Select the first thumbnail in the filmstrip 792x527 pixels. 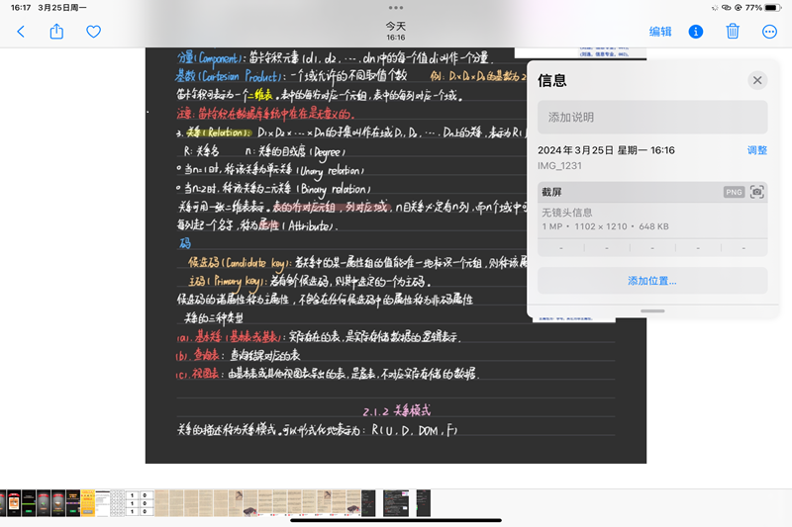(5, 502)
